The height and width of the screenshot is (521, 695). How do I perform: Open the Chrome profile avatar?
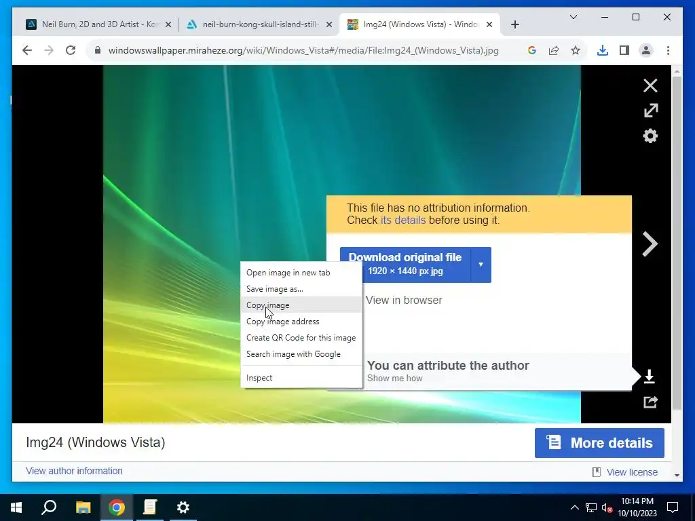(x=646, y=50)
